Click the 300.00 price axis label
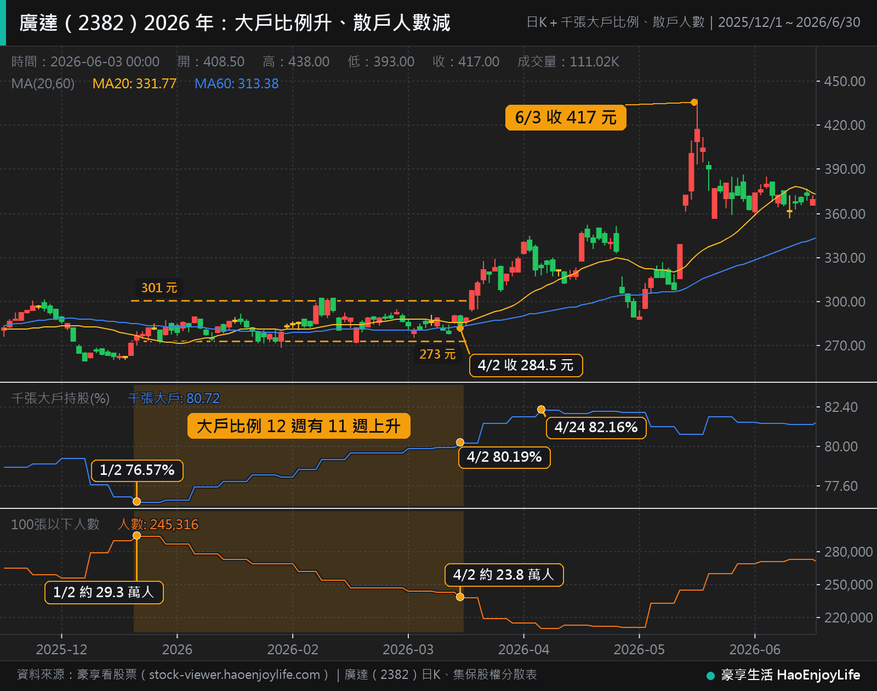Image resolution: width=877 pixels, height=691 pixels. click(845, 302)
